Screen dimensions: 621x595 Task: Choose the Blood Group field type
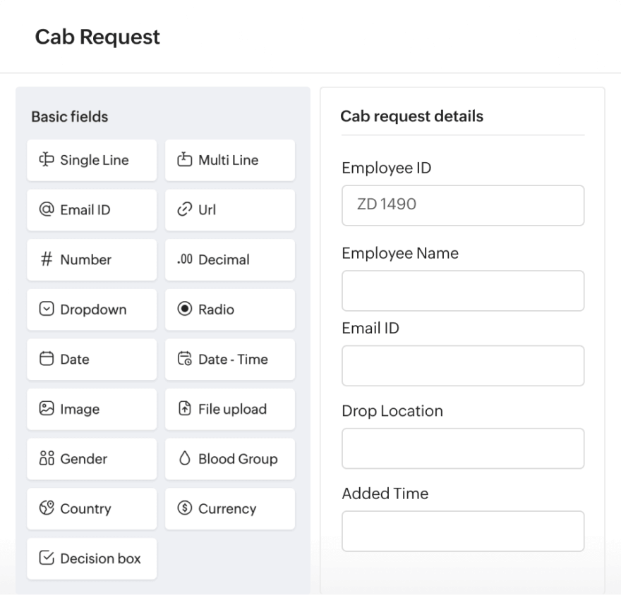[x=229, y=459]
